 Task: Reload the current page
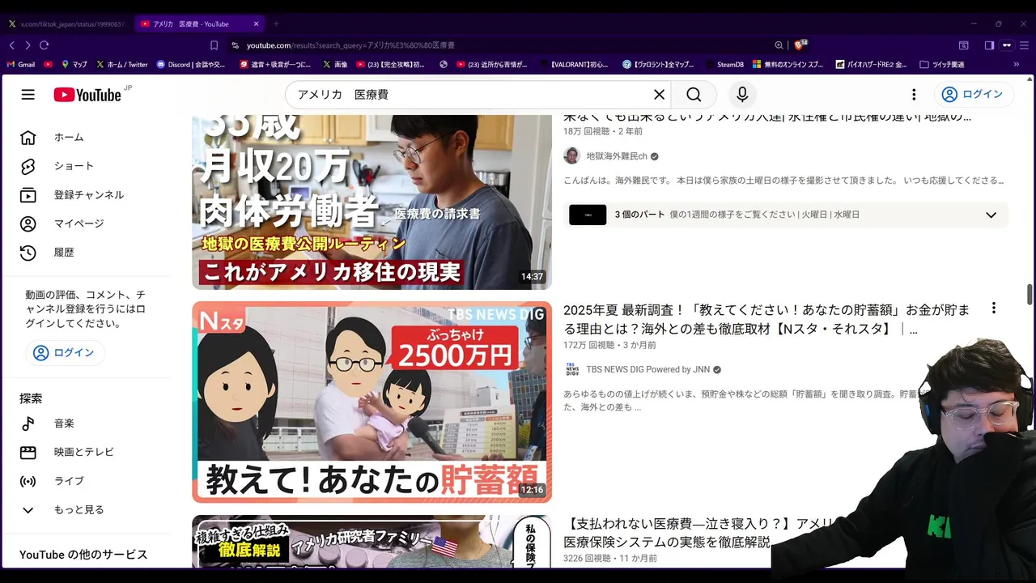44,45
